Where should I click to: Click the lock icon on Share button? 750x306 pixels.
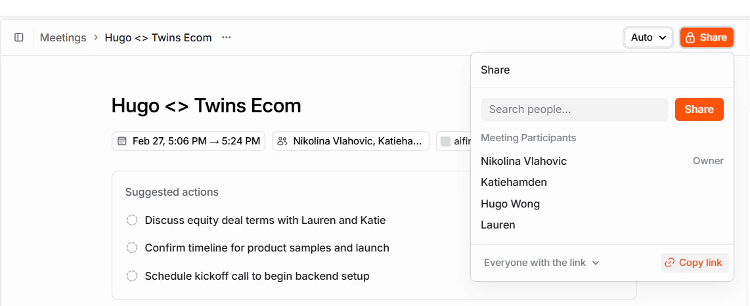690,37
